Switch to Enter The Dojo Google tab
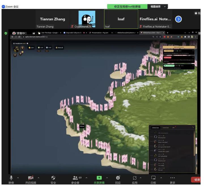This screenshot has height=187, width=204. (x=49, y=33)
